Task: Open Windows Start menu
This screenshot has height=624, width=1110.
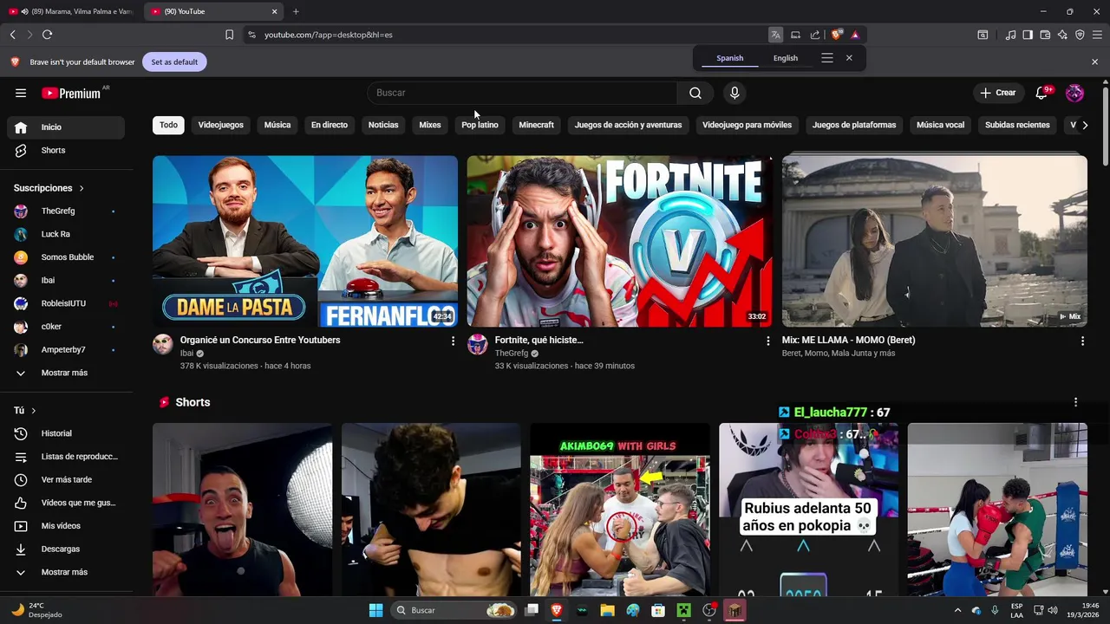Action: click(375, 610)
